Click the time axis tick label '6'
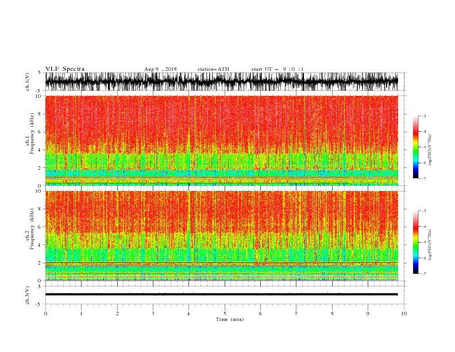This screenshot has height=352, width=455. tap(260, 313)
